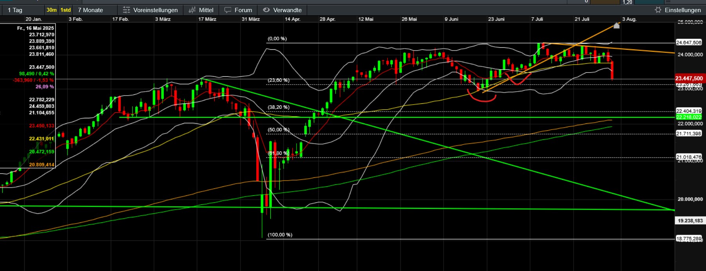Click the 22.782,229 value in info box
This screenshot has height=271, width=706.
42,99
